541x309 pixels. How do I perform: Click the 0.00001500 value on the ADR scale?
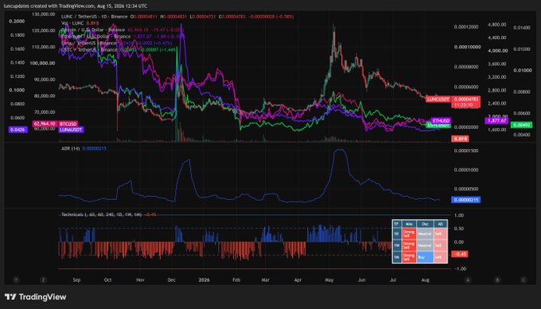[x=466, y=151]
